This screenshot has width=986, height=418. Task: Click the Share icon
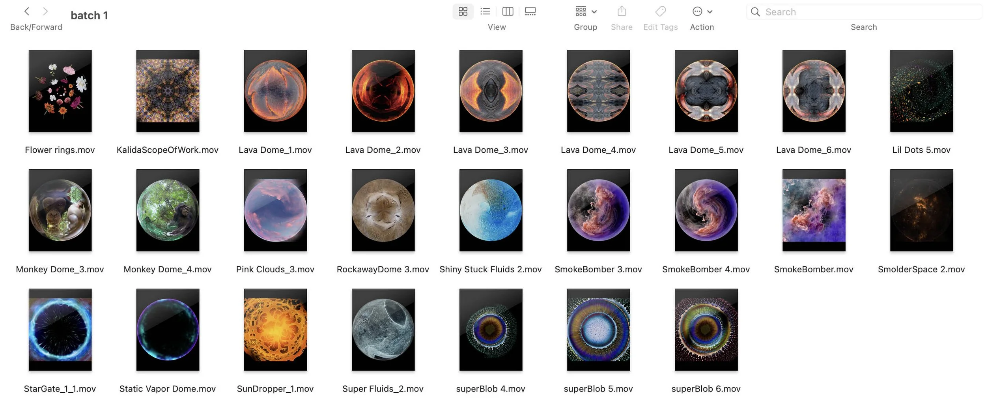[622, 11]
